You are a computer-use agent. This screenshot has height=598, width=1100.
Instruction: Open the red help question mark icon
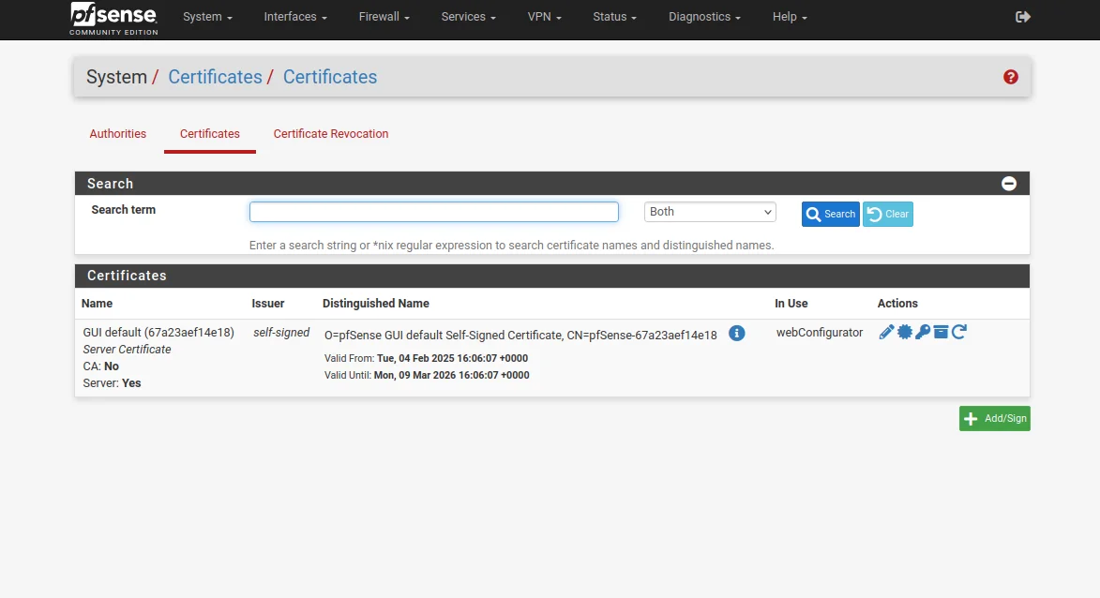1010,77
